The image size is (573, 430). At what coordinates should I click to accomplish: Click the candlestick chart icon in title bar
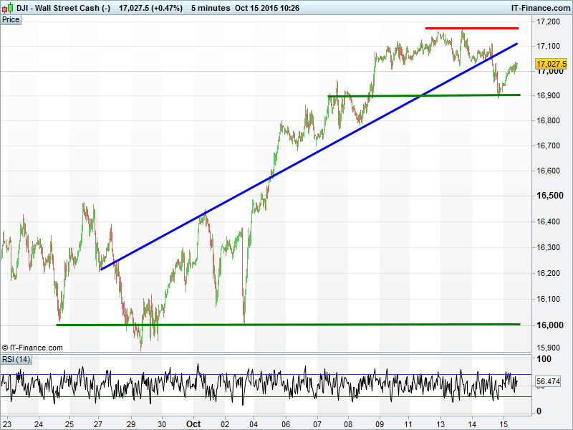pyautogui.click(x=8, y=8)
